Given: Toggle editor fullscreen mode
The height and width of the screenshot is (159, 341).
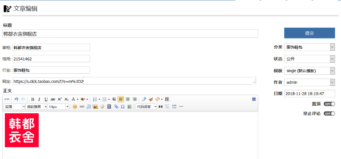Looking at the screenshot, I should coord(254,99).
